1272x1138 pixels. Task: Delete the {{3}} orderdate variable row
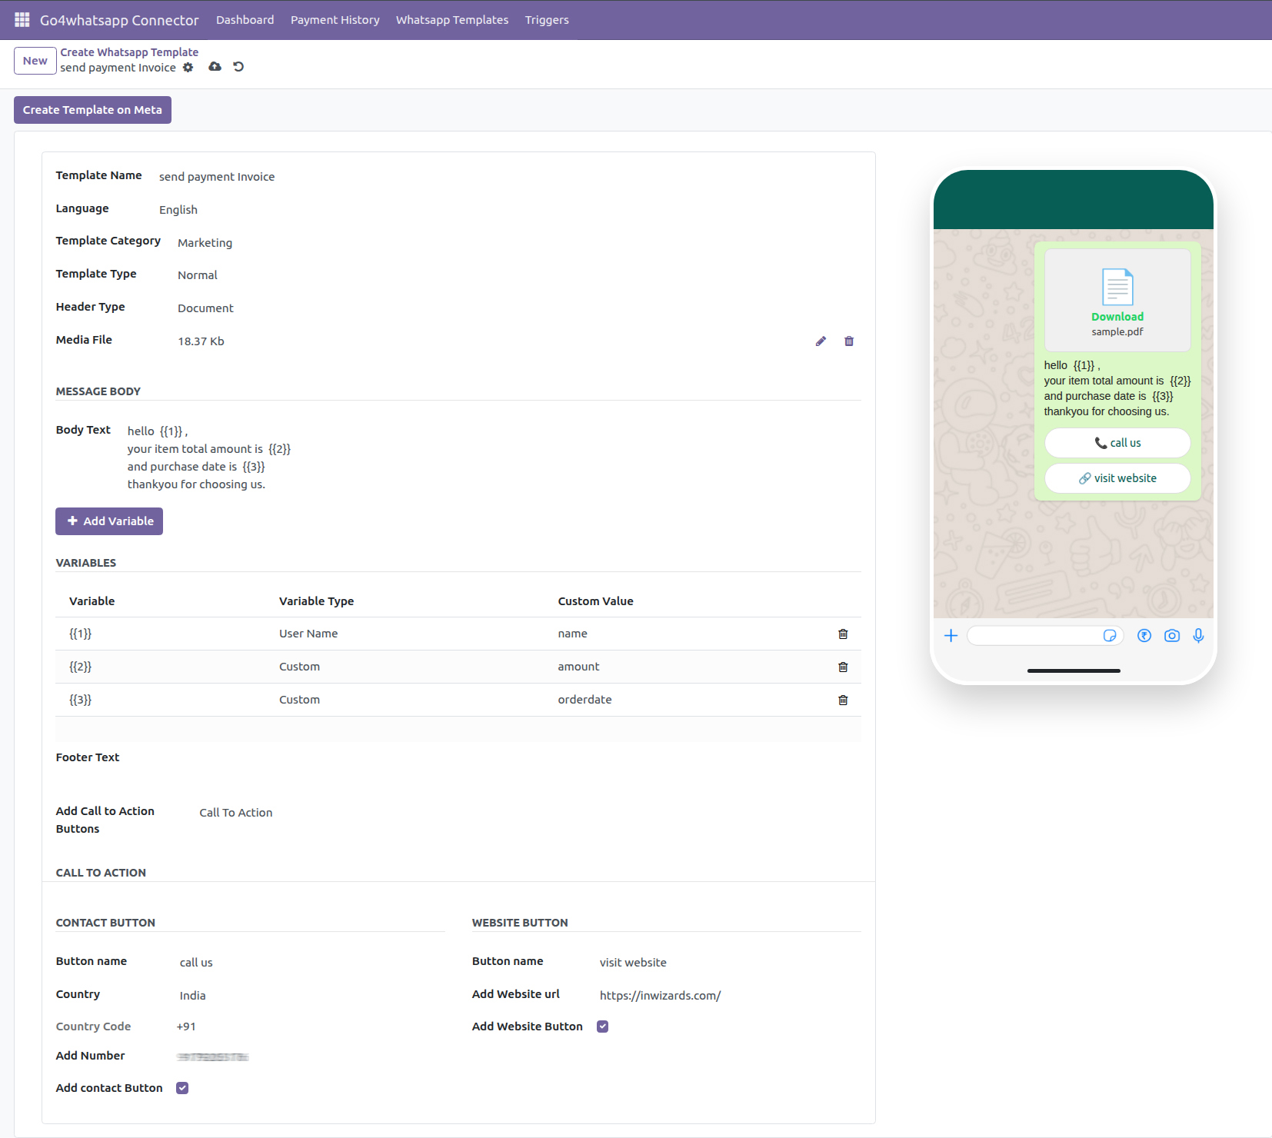click(x=843, y=700)
